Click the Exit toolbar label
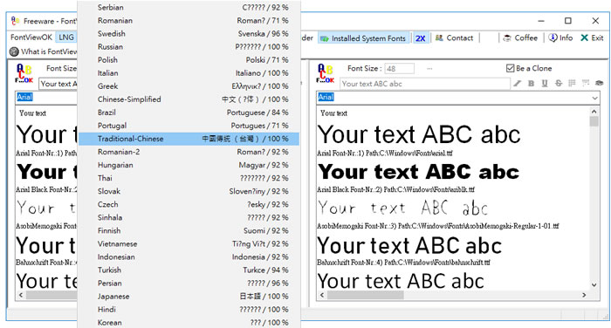The image size is (611, 328). (597, 38)
